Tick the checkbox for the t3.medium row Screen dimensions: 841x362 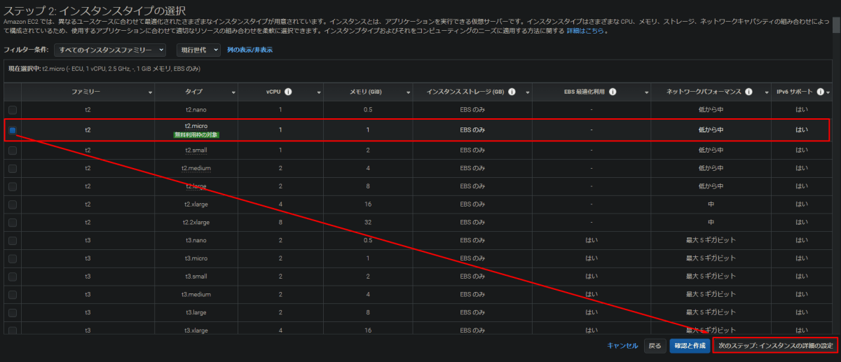13,294
